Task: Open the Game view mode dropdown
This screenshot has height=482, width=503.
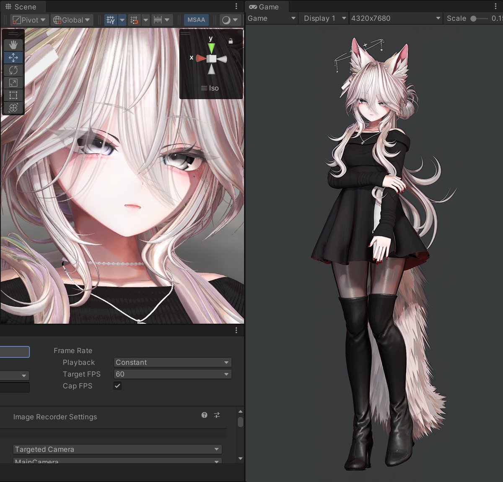Action: click(x=272, y=18)
